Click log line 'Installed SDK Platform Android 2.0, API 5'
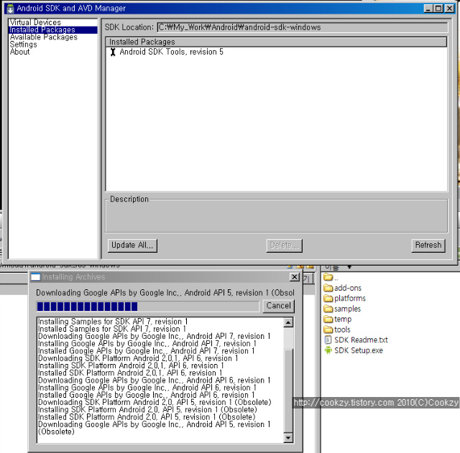Screen dimensions: 460x453 click(147, 416)
